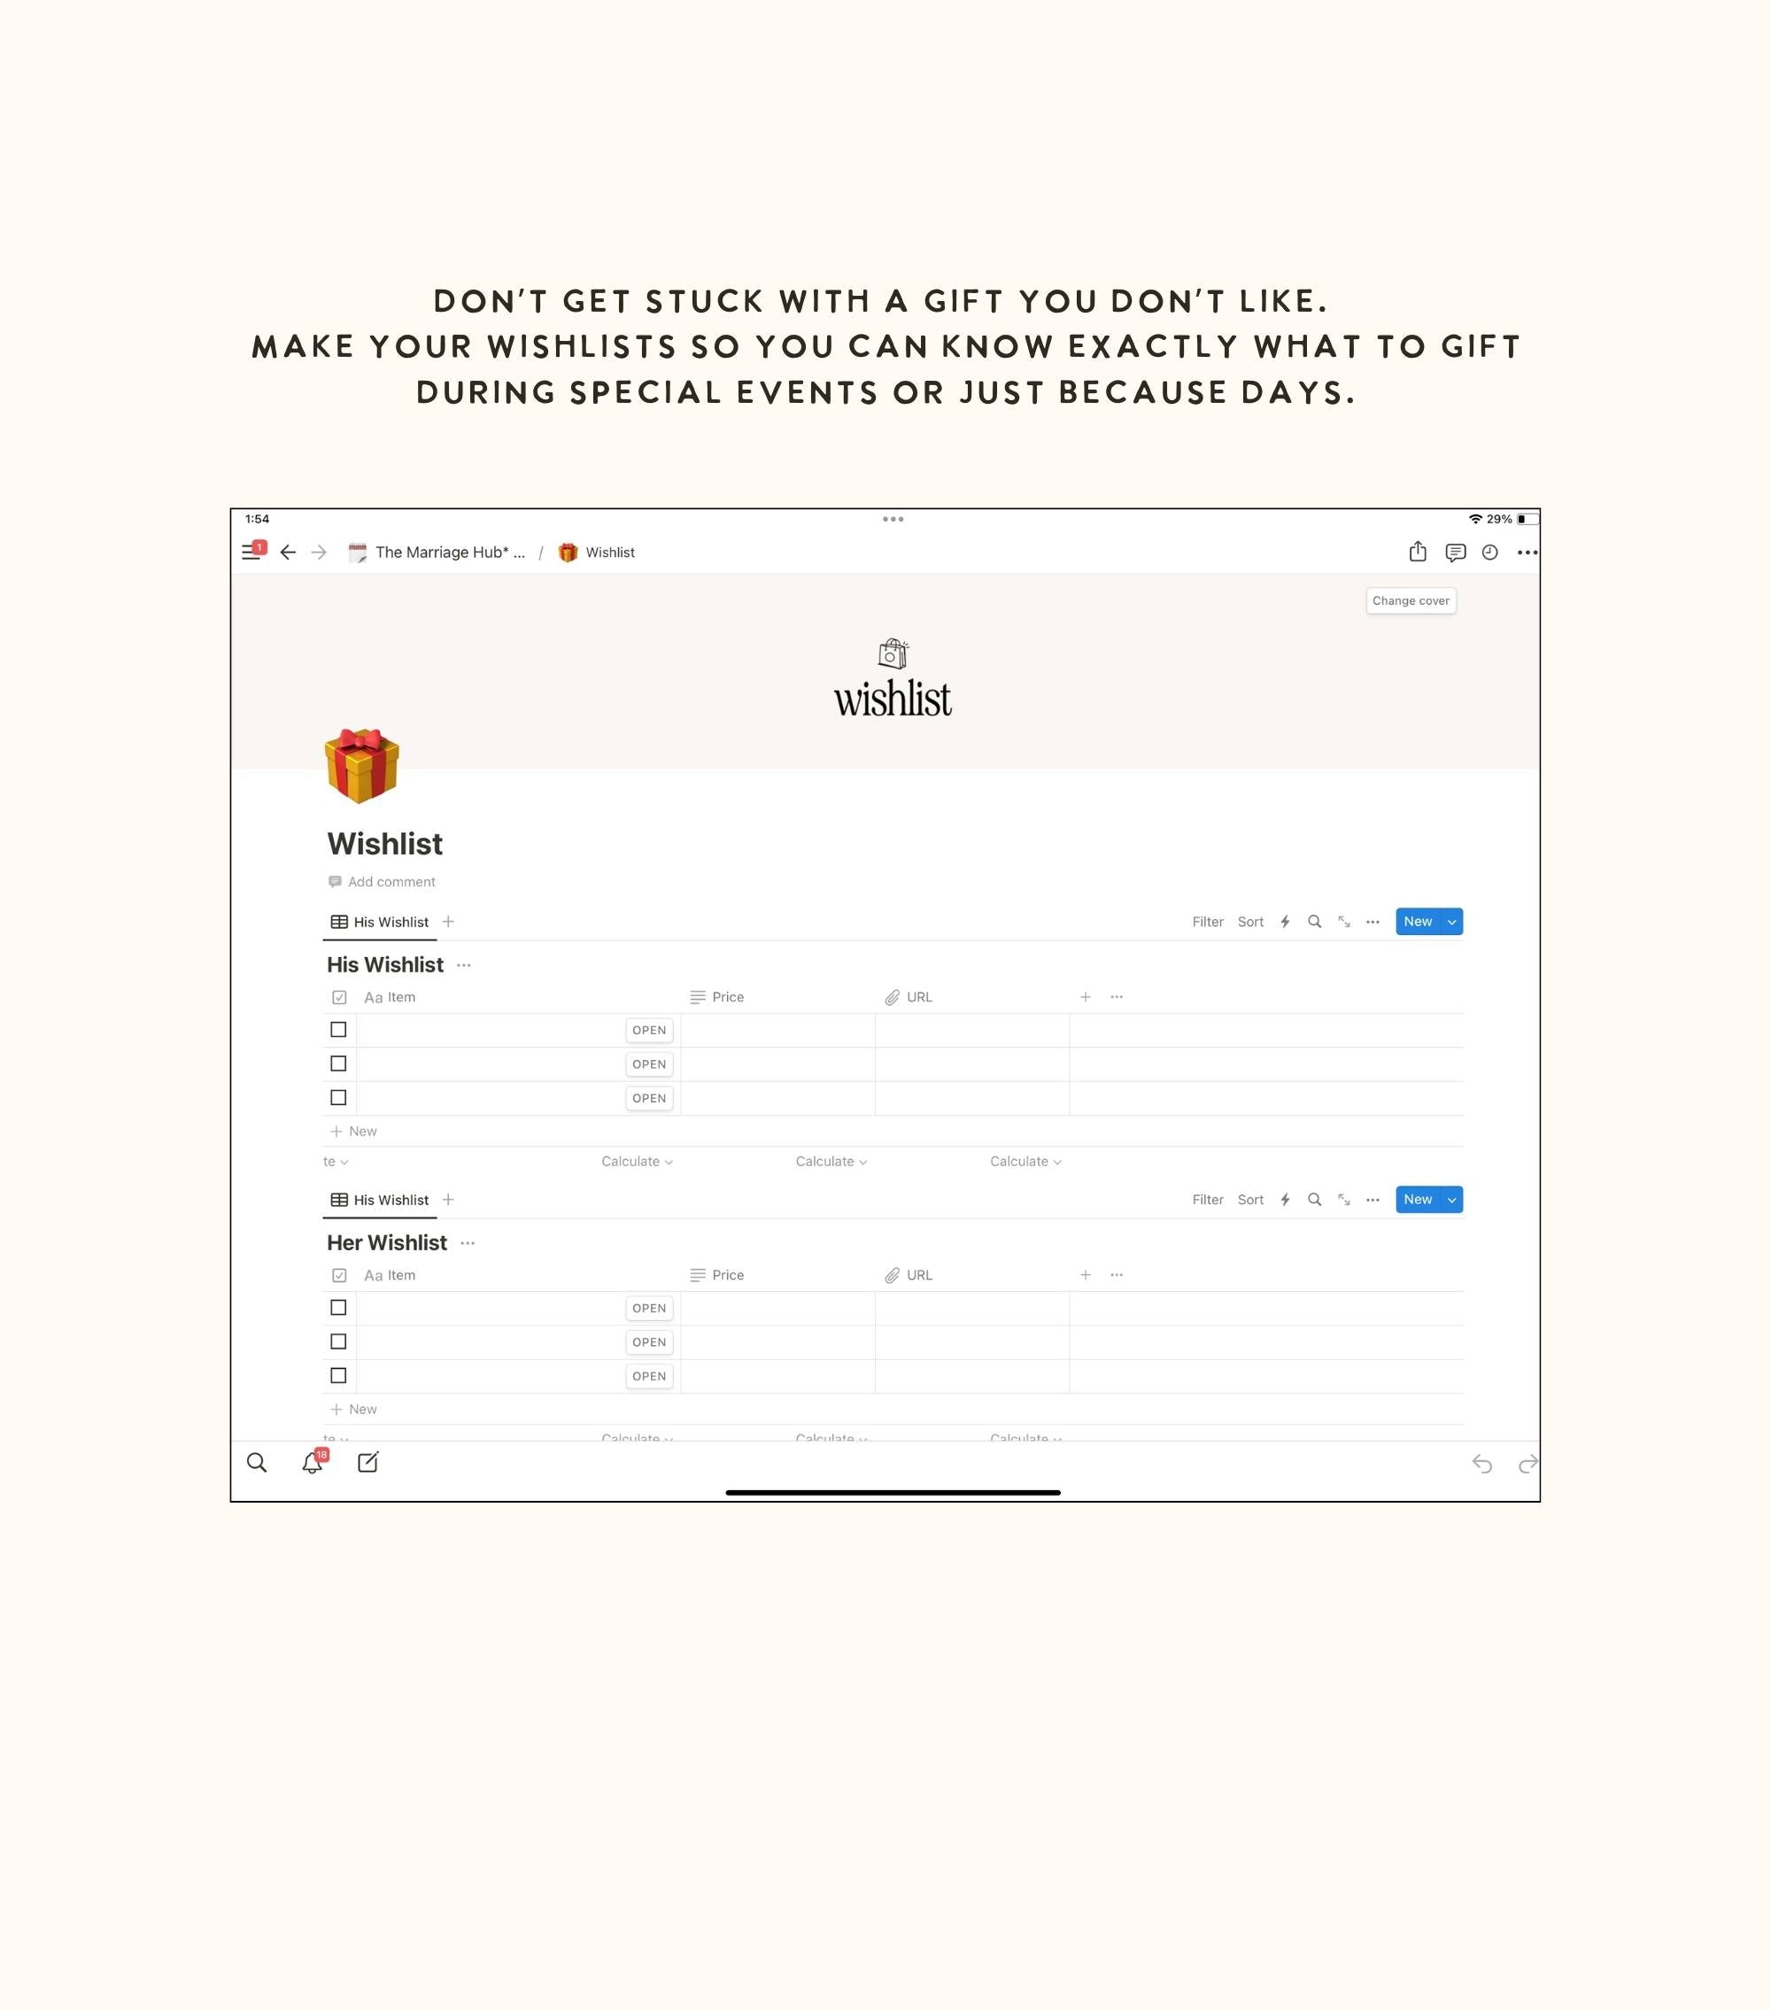
Task: Open the comments/discussion icon
Action: (1455, 552)
